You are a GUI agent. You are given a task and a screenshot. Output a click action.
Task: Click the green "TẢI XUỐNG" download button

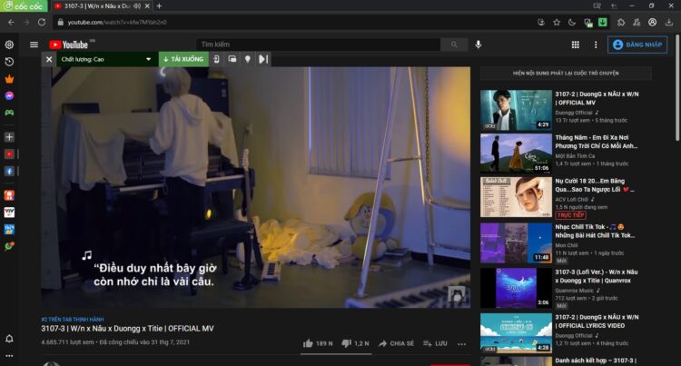click(183, 59)
